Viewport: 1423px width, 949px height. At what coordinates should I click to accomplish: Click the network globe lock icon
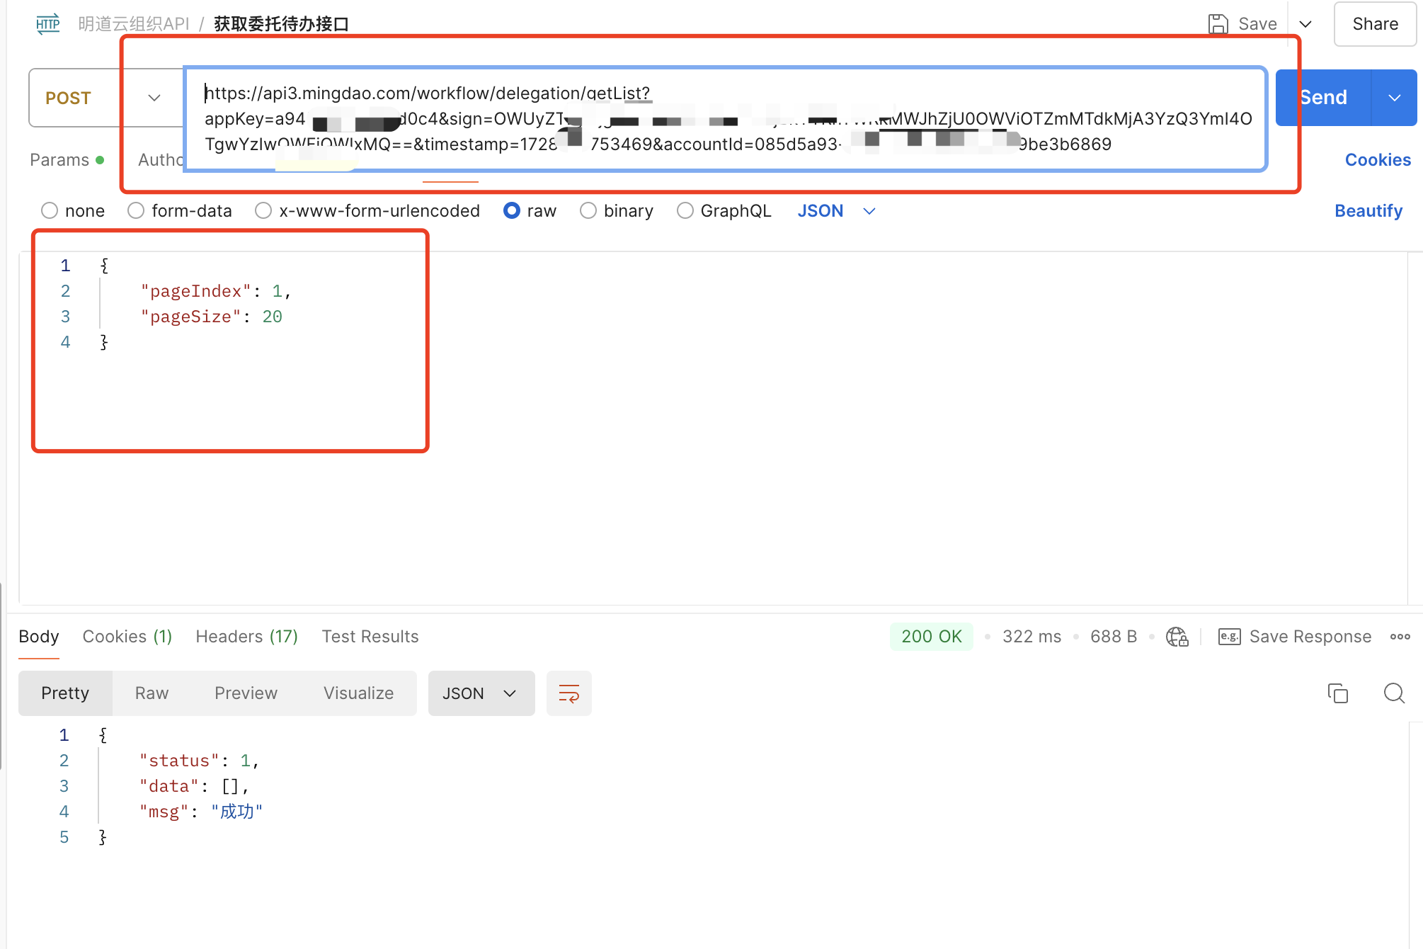click(1177, 637)
